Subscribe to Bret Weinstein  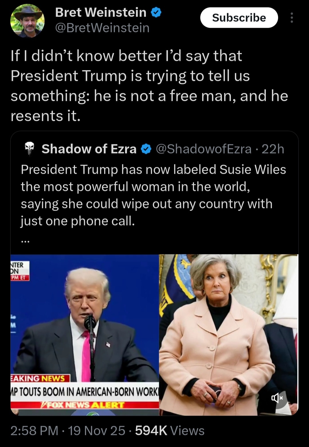point(239,18)
